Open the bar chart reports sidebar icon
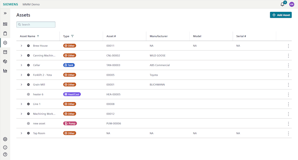This screenshot has width=298, height=160. (5, 70)
